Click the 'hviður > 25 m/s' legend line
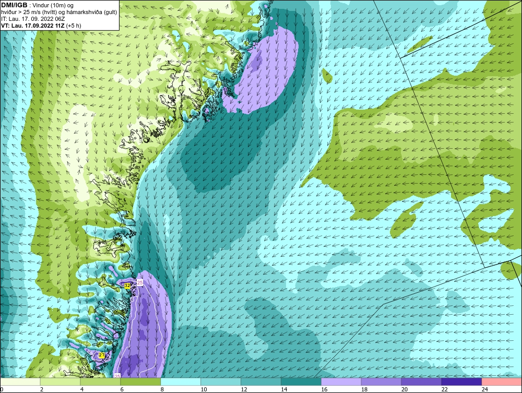 coord(58,12)
